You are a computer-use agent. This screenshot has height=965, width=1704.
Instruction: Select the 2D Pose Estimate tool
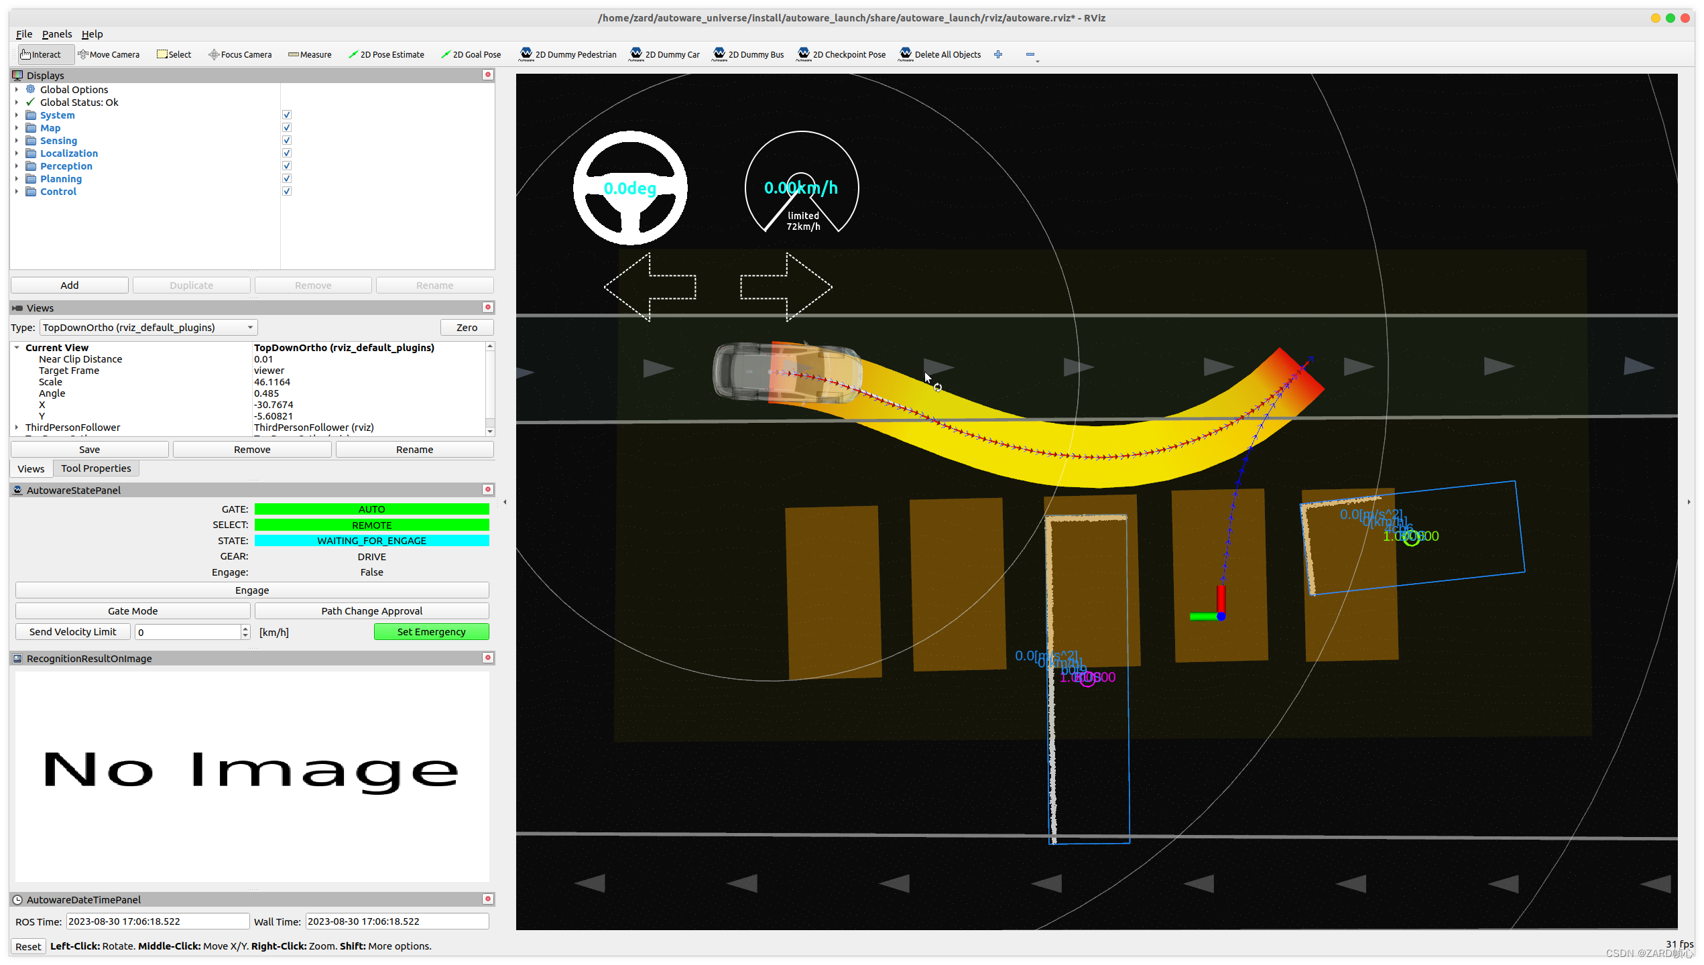pos(386,55)
